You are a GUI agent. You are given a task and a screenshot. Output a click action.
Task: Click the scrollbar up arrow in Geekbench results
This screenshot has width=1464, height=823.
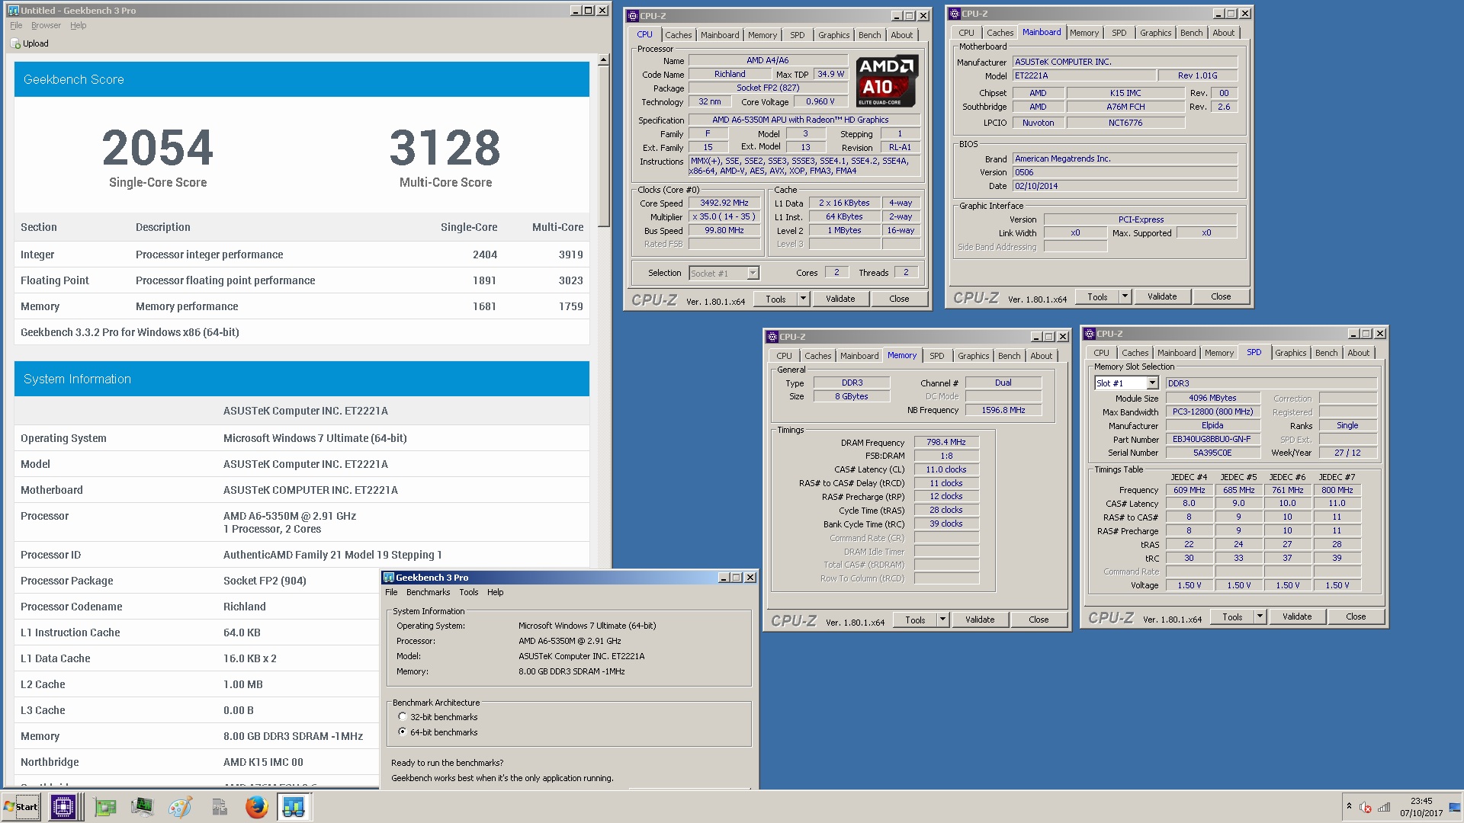pyautogui.click(x=603, y=59)
